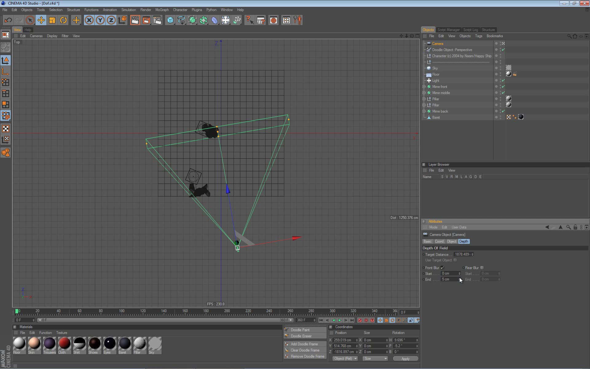Open the MoGraph menu
Image resolution: width=590 pixels, height=369 pixels.
[x=162, y=10]
